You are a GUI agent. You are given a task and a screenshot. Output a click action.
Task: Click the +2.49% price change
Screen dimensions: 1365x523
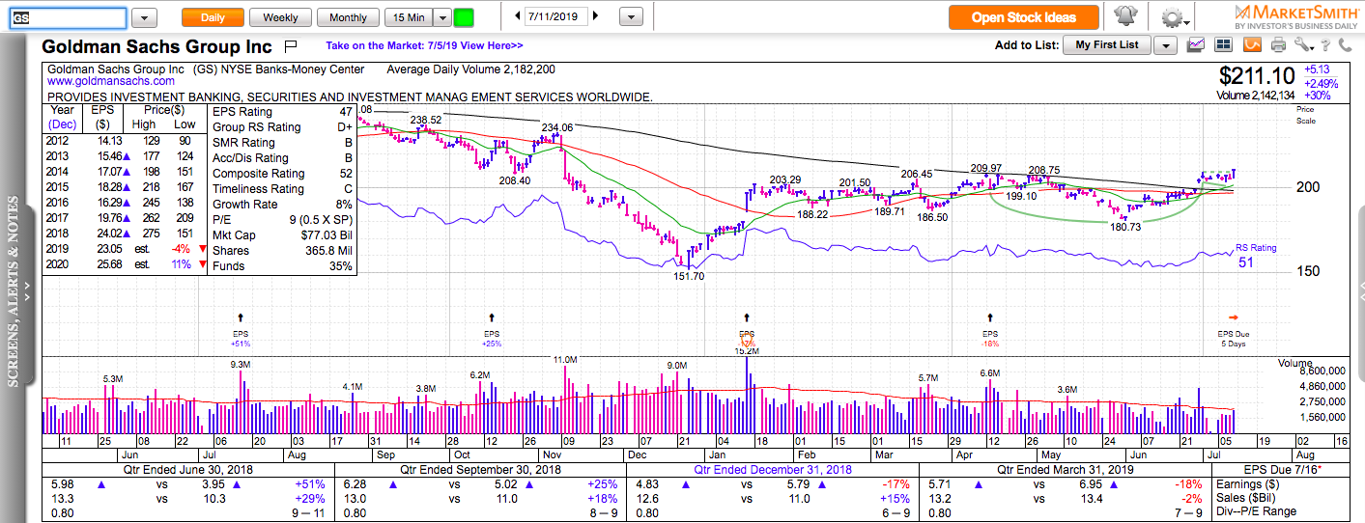pos(1321,84)
